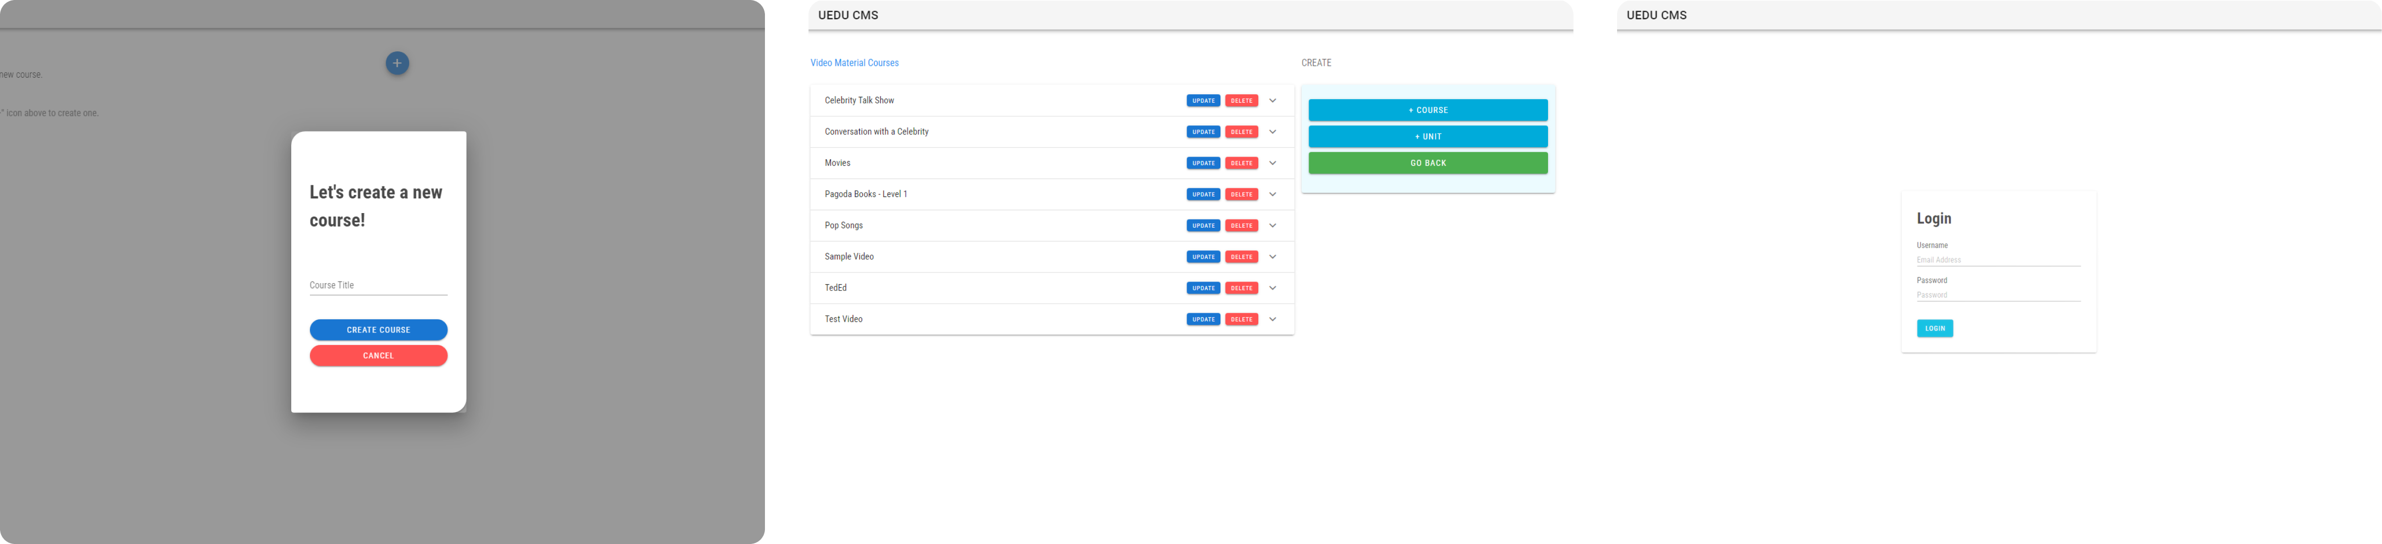Expand the Sample Video course chevron

(x=1273, y=257)
